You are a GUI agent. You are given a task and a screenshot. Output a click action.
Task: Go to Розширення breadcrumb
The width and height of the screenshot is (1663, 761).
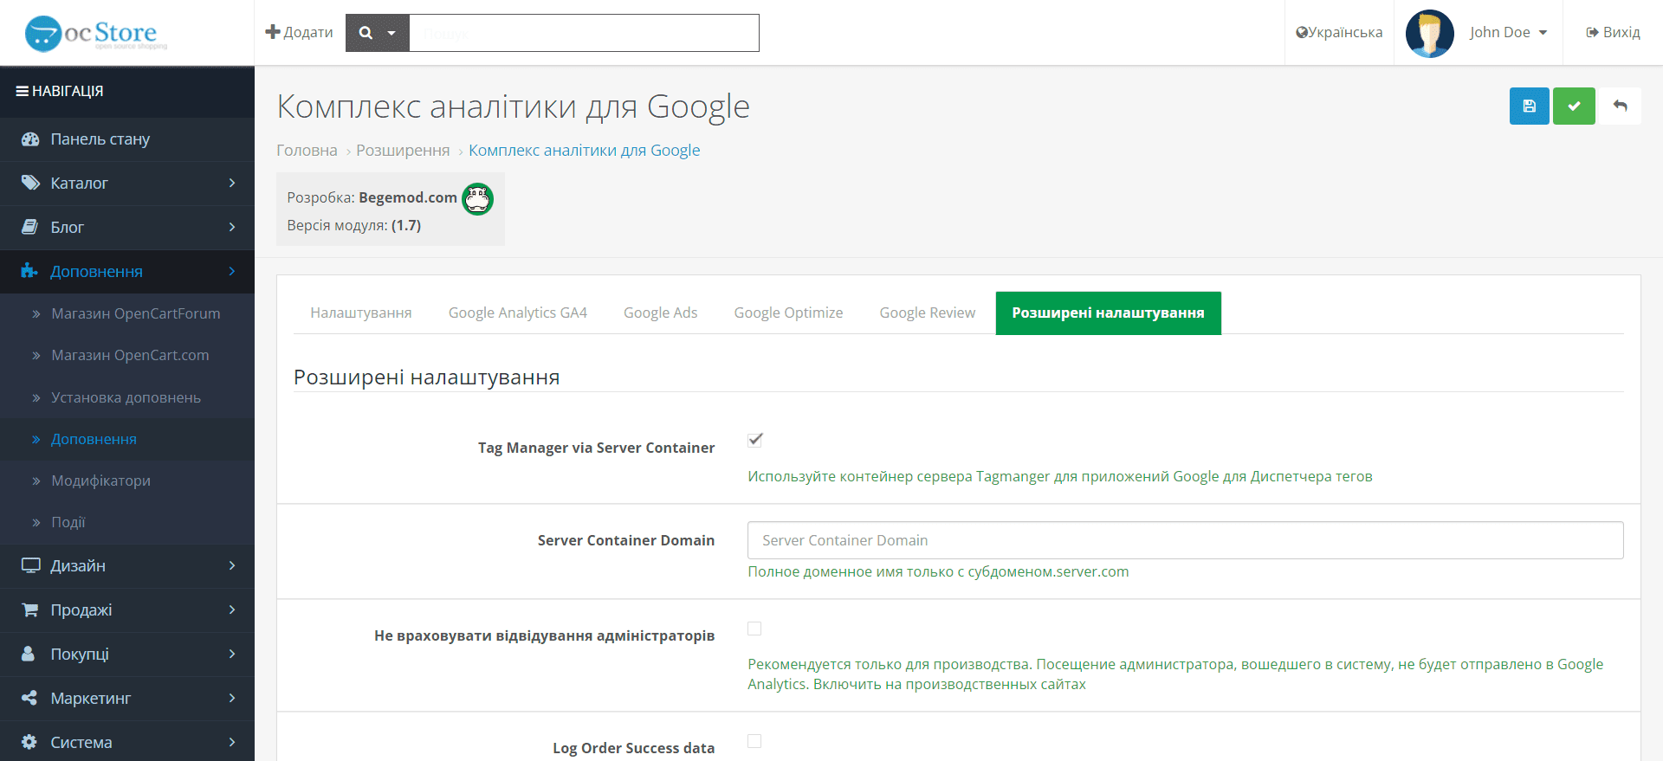click(403, 150)
